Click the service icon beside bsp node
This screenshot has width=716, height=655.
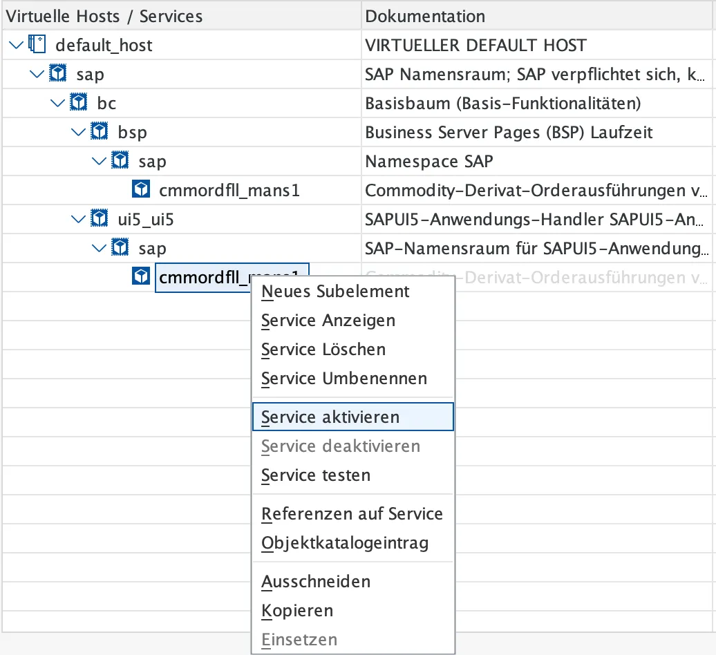(x=100, y=132)
